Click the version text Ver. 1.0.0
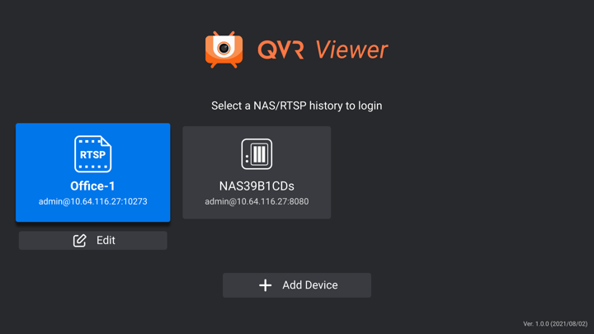Image resolution: width=594 pixels, height=334 pixels. pyautogui.click(x=555, y=324)
